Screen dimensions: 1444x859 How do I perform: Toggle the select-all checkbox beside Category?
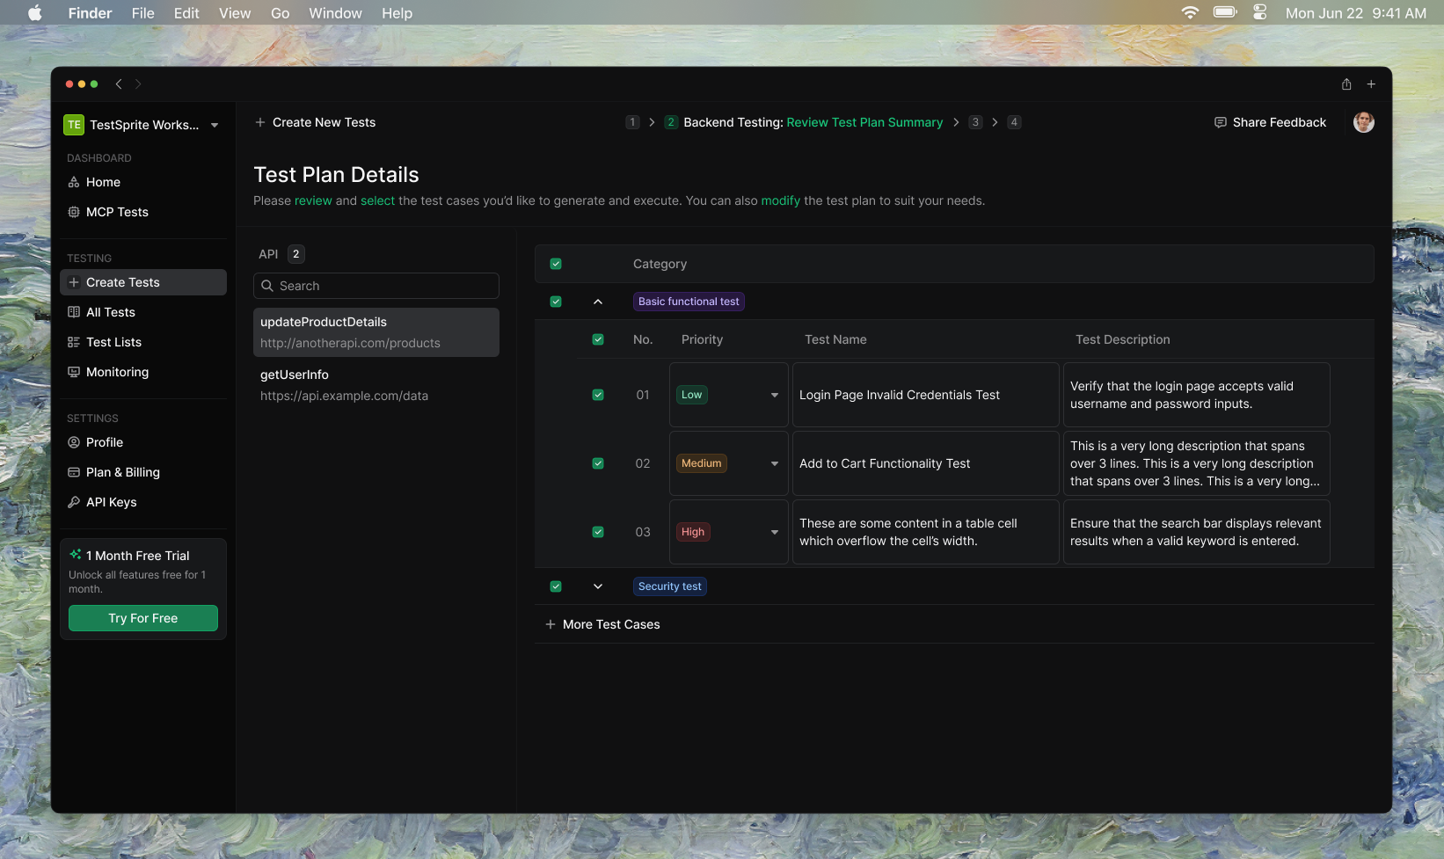[x=556, y=264]
